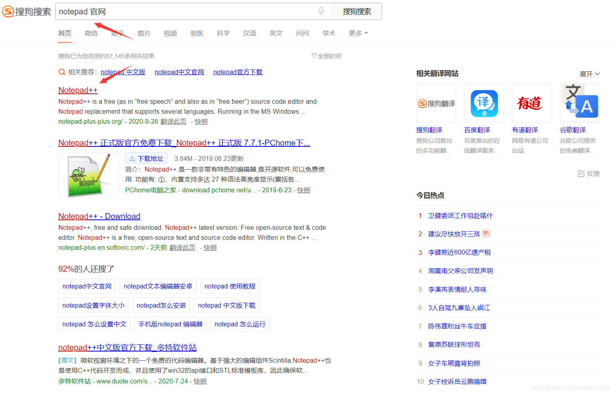Open the Google Translate icon tile

click(x=580, y=103)
